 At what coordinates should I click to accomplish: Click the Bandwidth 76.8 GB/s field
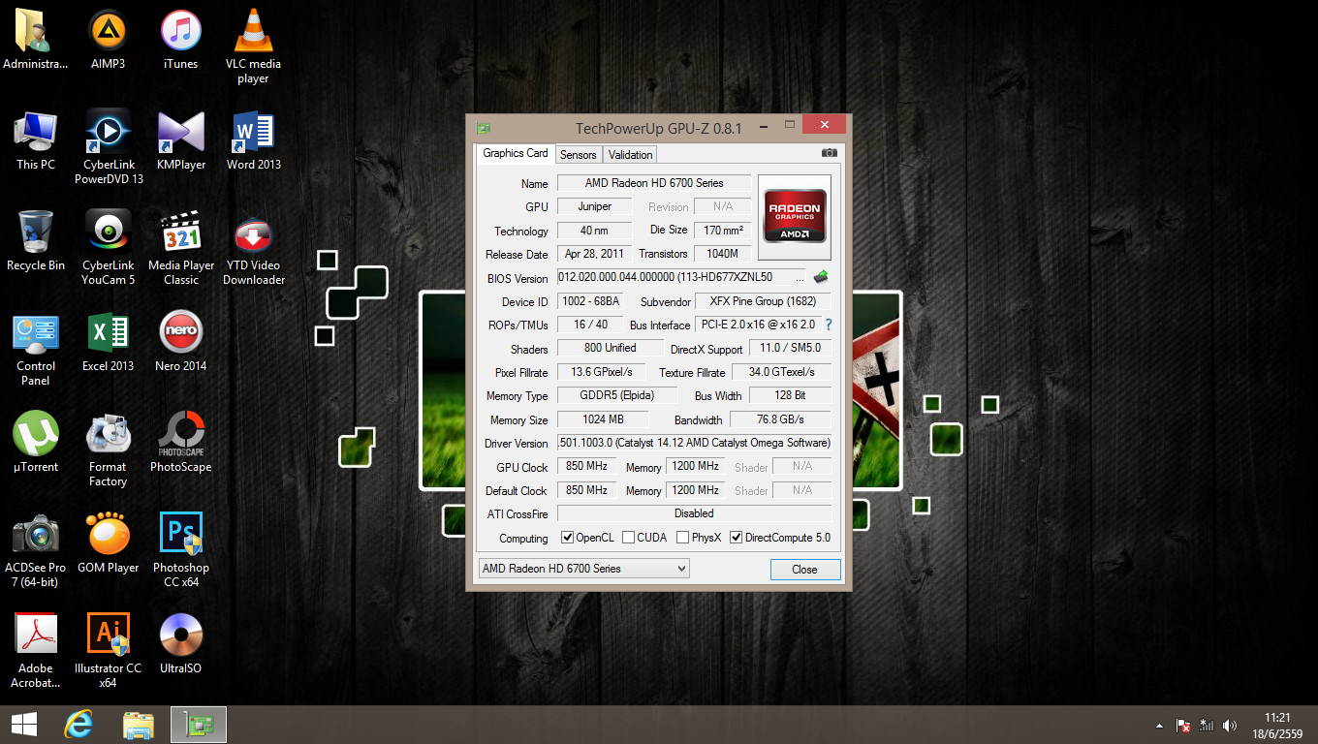(780, 419)
